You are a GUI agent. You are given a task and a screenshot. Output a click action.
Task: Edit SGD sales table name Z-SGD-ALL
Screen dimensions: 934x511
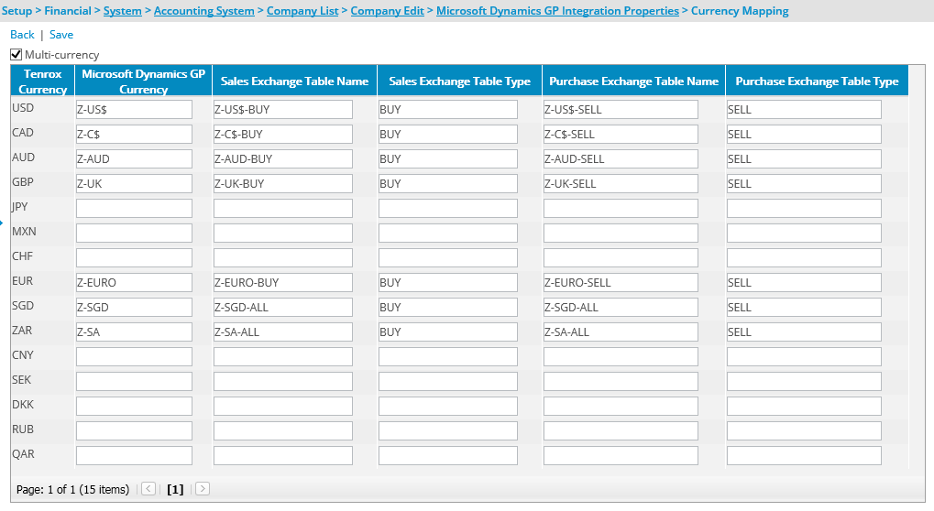click(x=283, y=307)
